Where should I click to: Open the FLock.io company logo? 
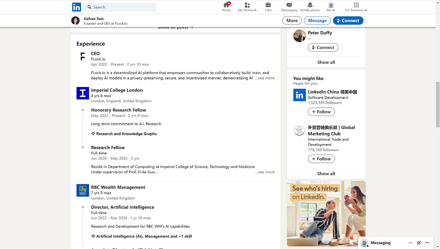pos(83,56)
